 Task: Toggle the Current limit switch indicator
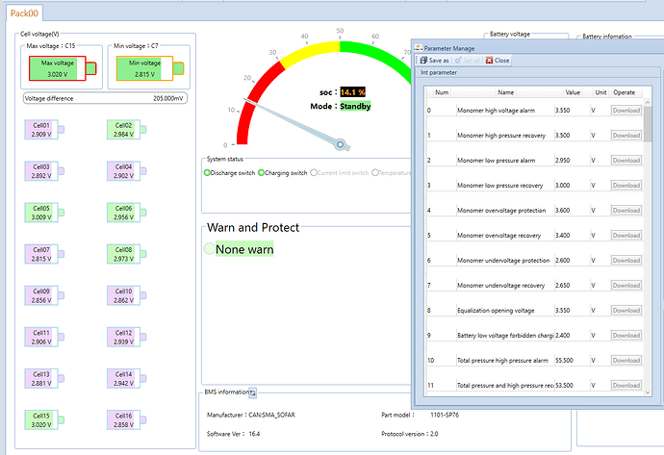coord(314,173)
